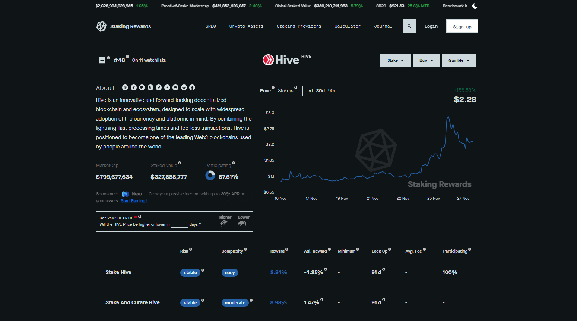Open Hive's Telegram icon
Viewport: 577px width, 321px height.
(x=167, y=87)
